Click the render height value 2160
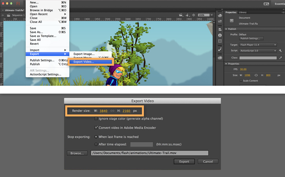Viewport: 285px width, 177px height. coord(126,111)
